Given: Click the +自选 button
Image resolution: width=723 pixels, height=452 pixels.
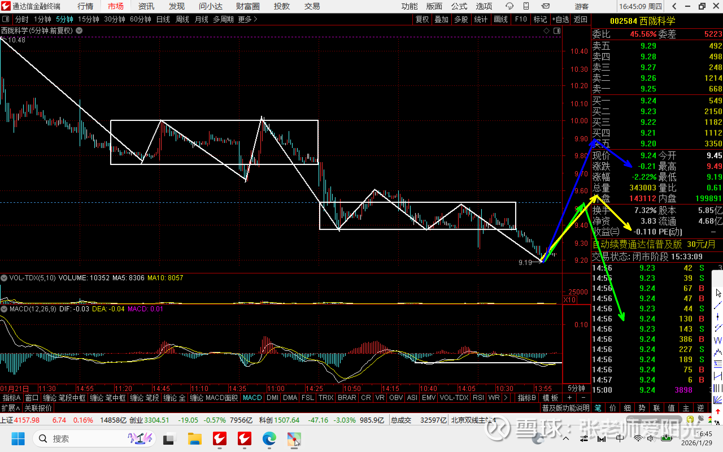Looking at the screenshot, I should (560, 19).
